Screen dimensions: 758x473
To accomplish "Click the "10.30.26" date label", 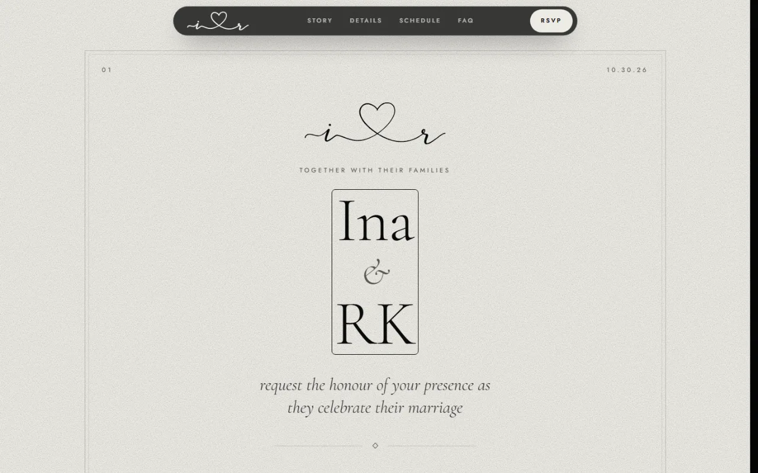I will tap(627, 70).
